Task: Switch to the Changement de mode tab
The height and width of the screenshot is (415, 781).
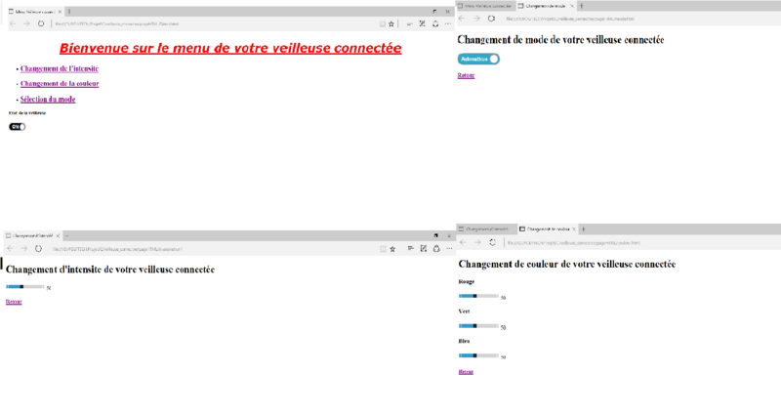Action: pos(547,6)
